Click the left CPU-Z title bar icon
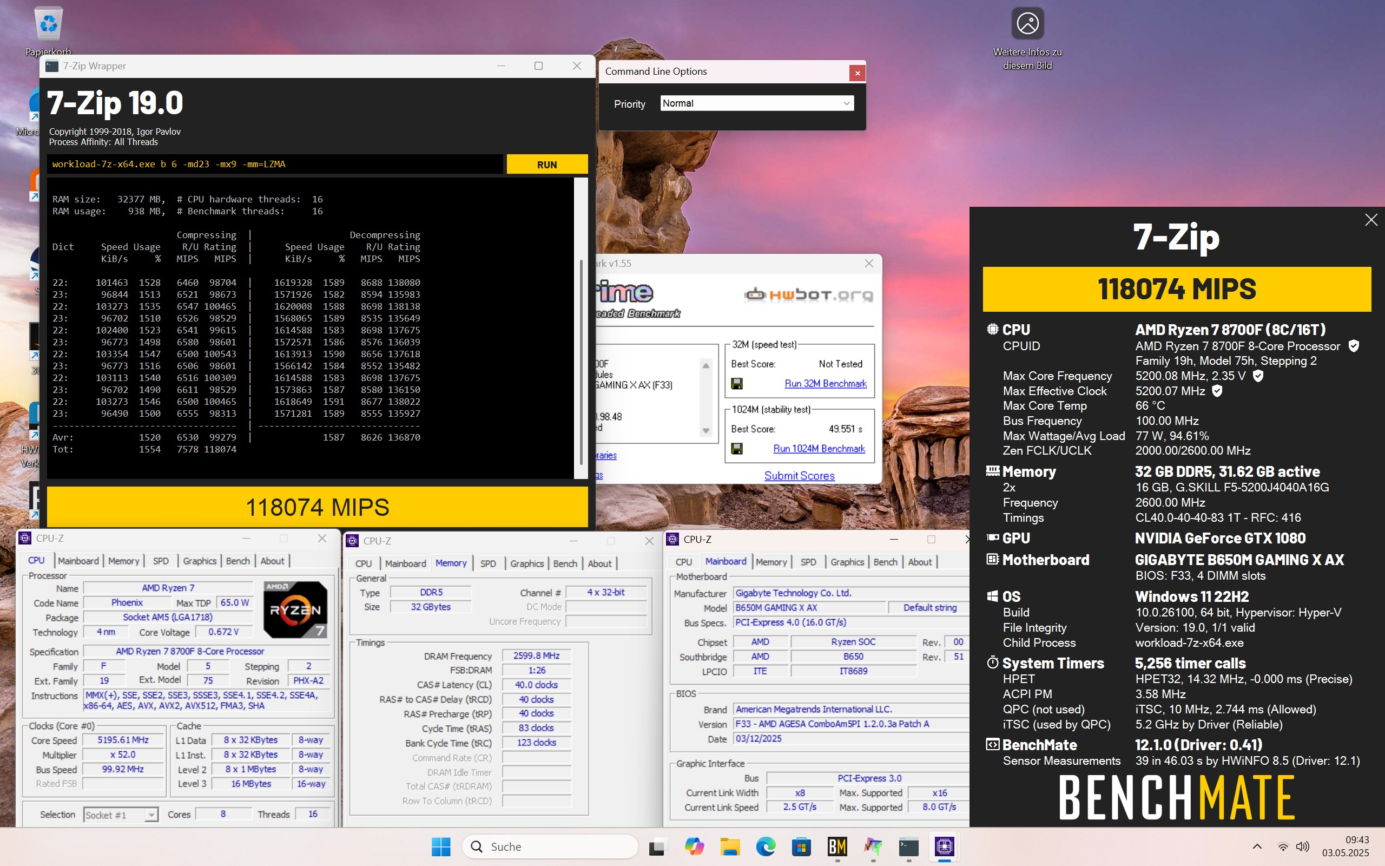 (x=25, y=538)
